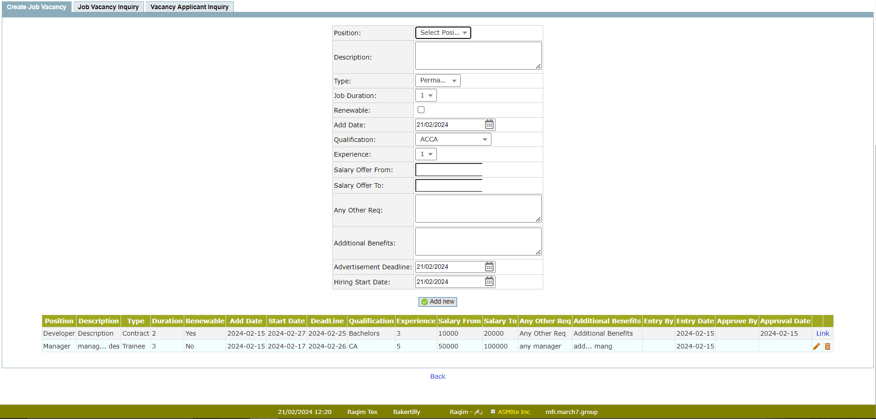This screenshot has height=419, width=876.
Task: Click the trash delete icon in Manager row
Action: [x=827, y=347]
